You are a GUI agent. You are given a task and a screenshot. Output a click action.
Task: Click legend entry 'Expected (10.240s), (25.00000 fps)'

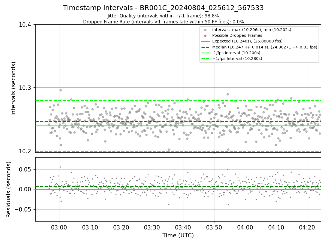point(247,41)
